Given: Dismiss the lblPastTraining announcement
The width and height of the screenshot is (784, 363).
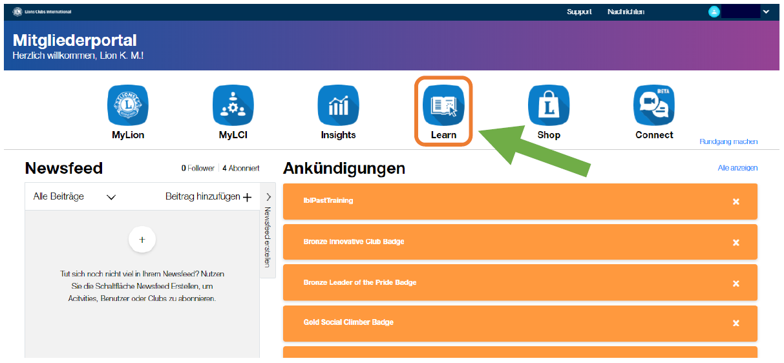Looking at the screenshot, I should (736, 202).
